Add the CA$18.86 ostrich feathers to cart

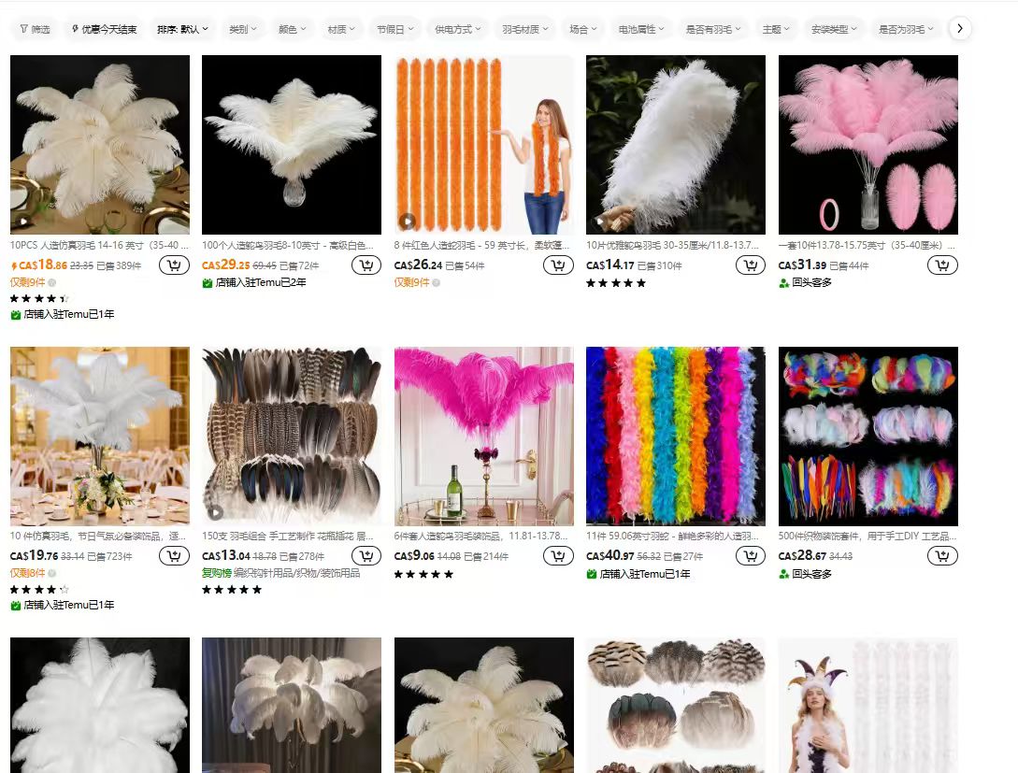(x=174, y=265)
